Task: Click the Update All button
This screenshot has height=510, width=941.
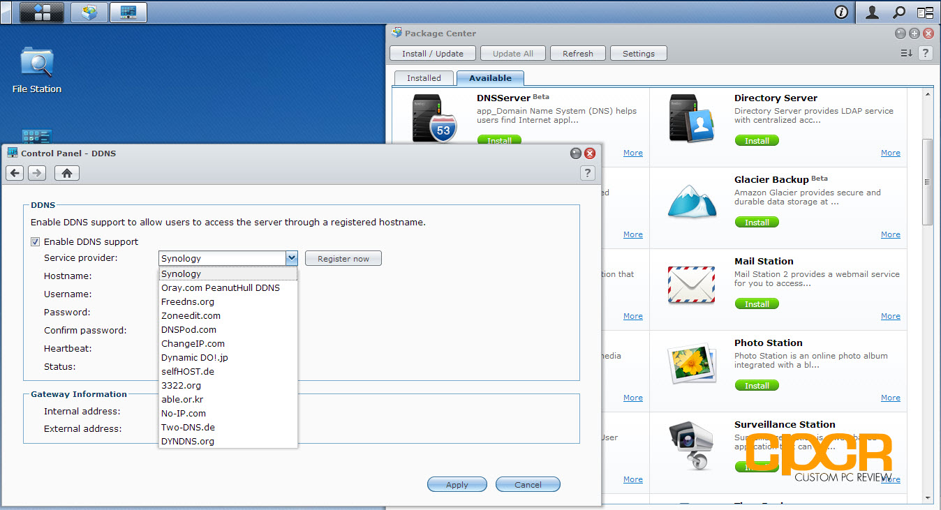Action: 513,54
